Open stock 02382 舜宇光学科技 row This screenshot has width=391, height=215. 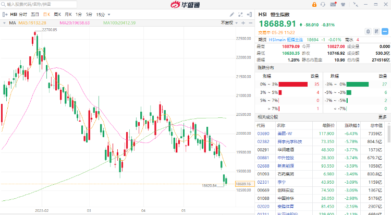coord(321,141)
